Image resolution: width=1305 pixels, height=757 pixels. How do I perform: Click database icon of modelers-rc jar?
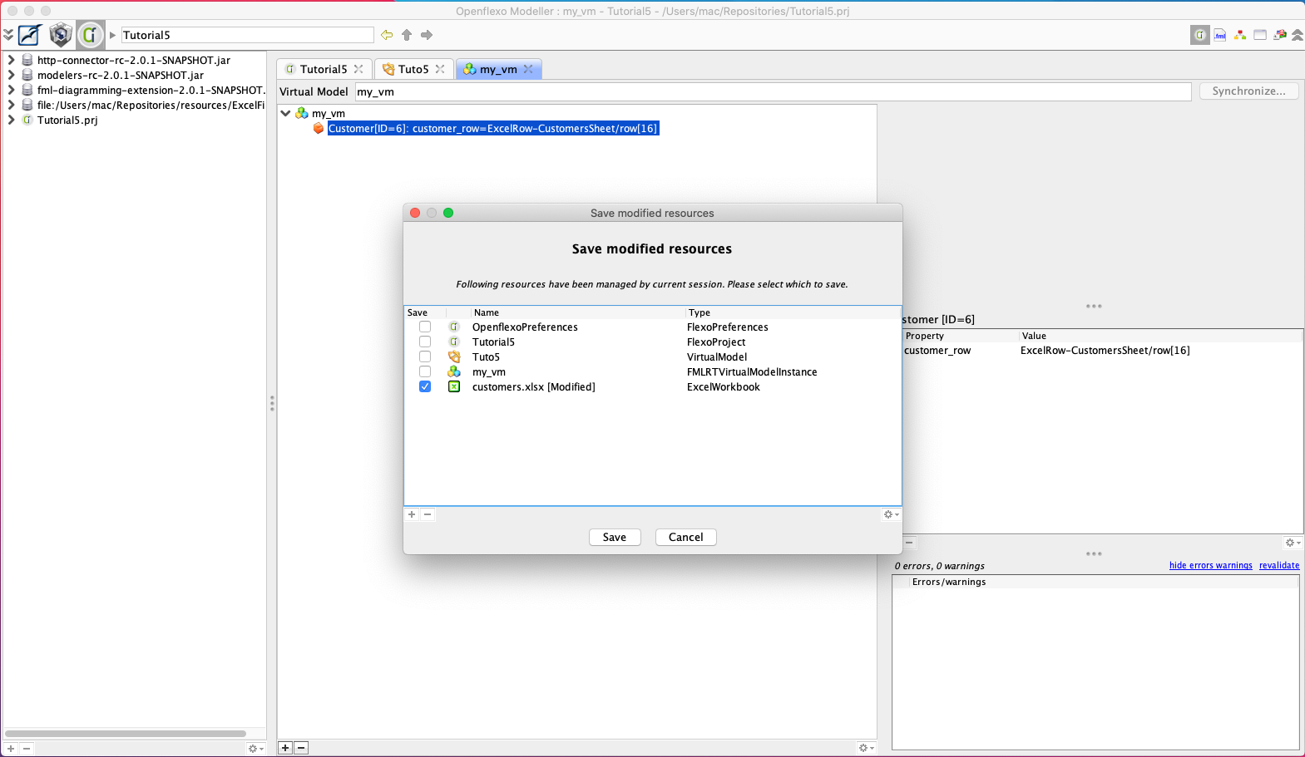click(27, 75)
